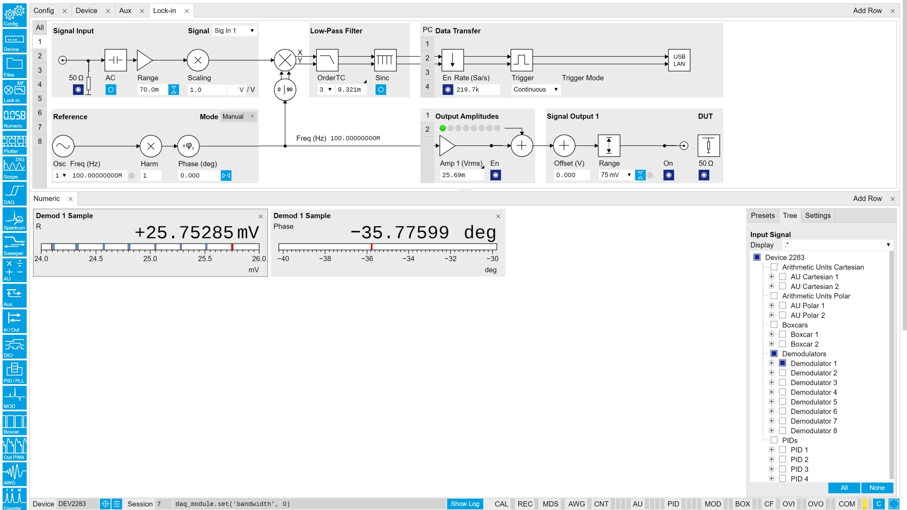Image resolution: width=907 pixels, height=510 pixels.
Task: Click the R value scale bar
Action: tap(150, 247)
